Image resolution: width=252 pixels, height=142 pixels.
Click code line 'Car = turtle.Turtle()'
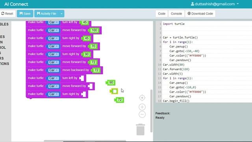(x=180, y=37)
